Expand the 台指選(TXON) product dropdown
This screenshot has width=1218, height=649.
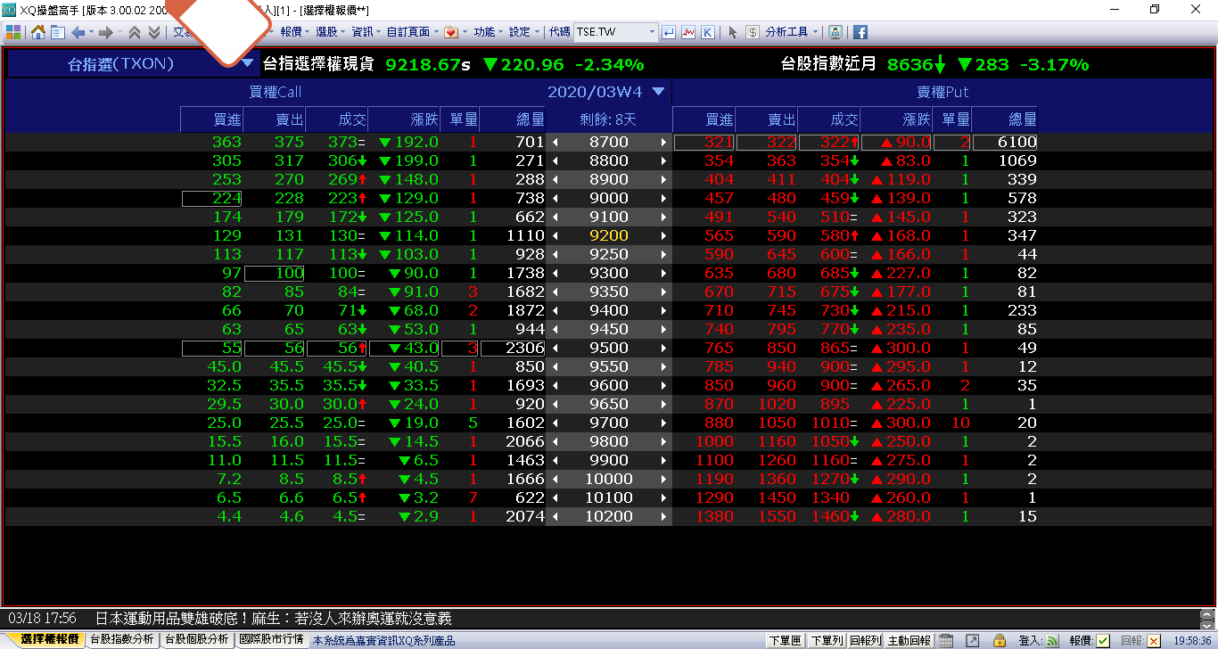tap(247, 63)
